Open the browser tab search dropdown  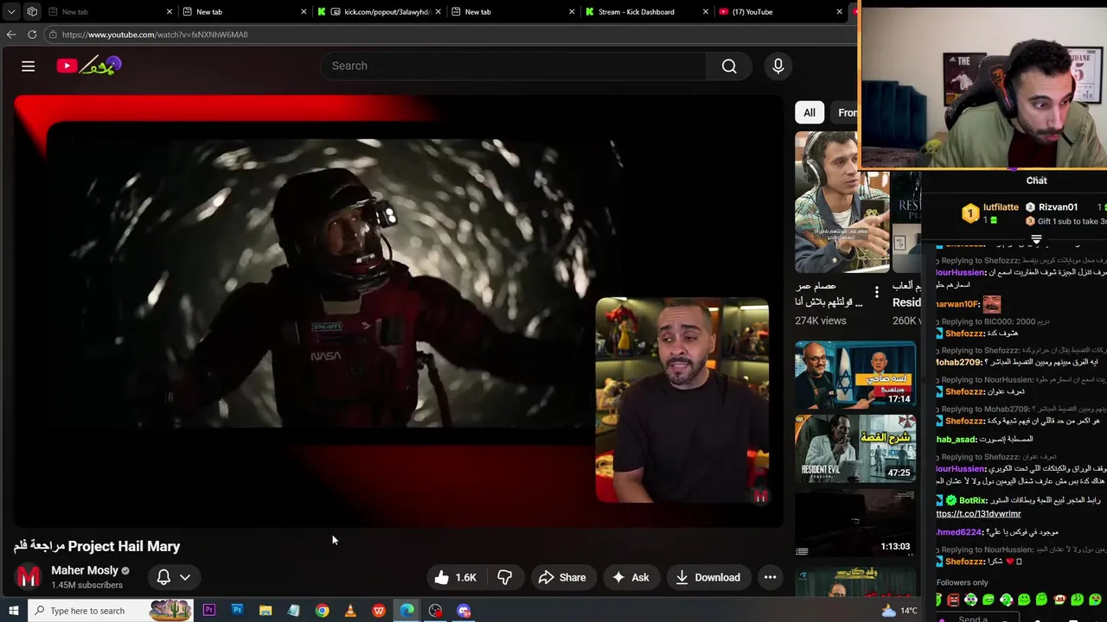11,11
